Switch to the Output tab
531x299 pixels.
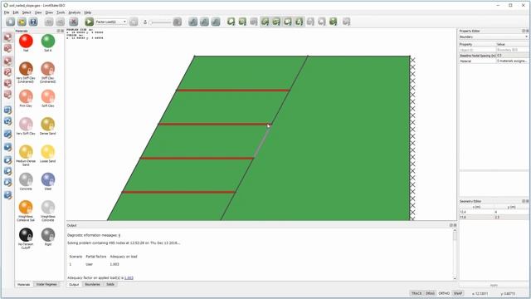coord(74,284)
